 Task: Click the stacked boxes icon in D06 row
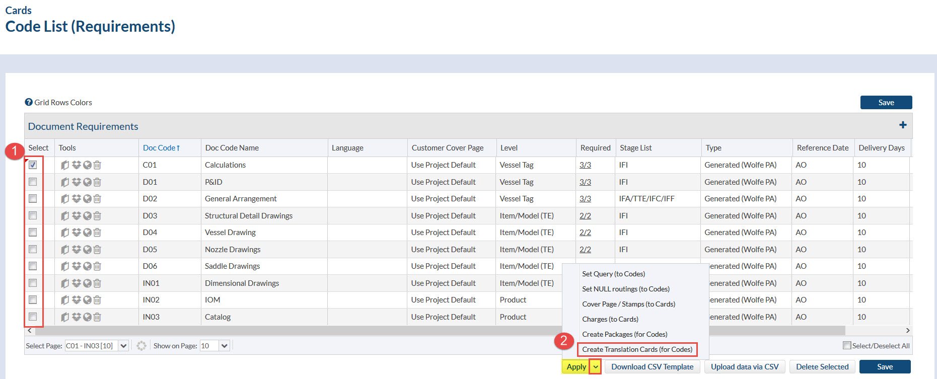(76, 266)
